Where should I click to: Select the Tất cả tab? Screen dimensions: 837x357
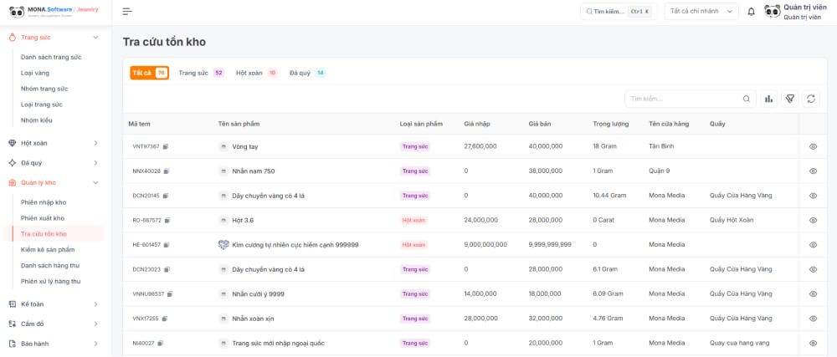click(150, 73)
